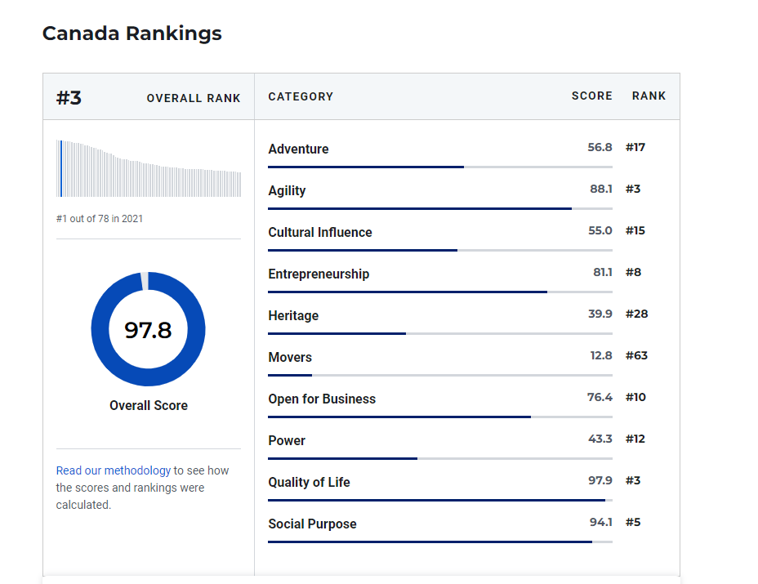Click the Open for Business label
The width and height of the screenshot is (758, 584).
322,399
